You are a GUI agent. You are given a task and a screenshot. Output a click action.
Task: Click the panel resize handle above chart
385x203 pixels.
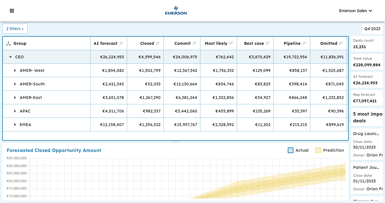tap(176, 142)
